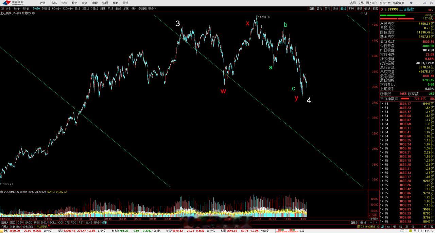Click the SG2 badge in the quote header

(431, 9)
